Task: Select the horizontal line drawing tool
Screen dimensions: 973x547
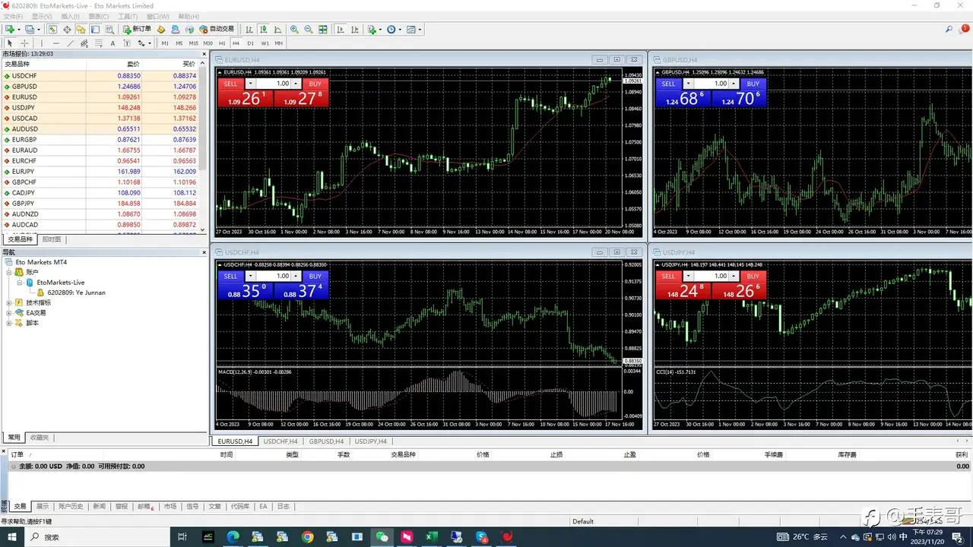Action: pyautogui.click(x=55, y=43)
